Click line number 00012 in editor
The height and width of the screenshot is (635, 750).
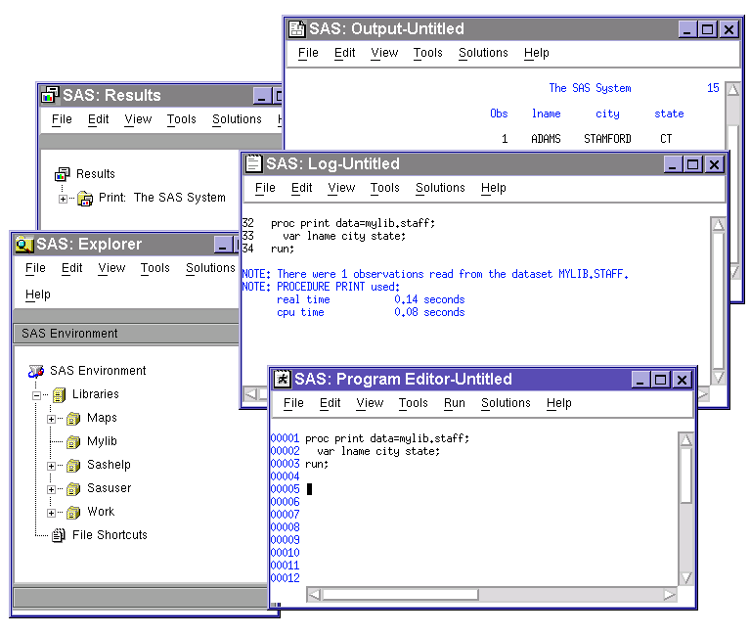click(286, 578)
